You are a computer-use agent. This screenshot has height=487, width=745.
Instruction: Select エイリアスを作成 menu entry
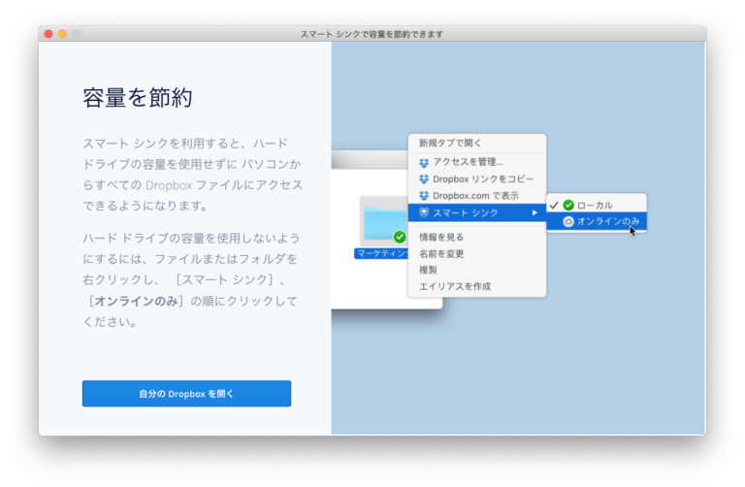(454, 286)
